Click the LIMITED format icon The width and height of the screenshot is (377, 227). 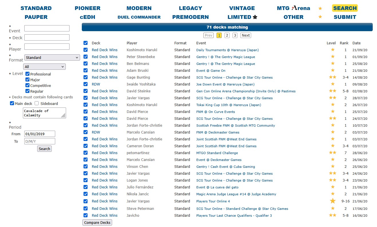pos(255,17)
